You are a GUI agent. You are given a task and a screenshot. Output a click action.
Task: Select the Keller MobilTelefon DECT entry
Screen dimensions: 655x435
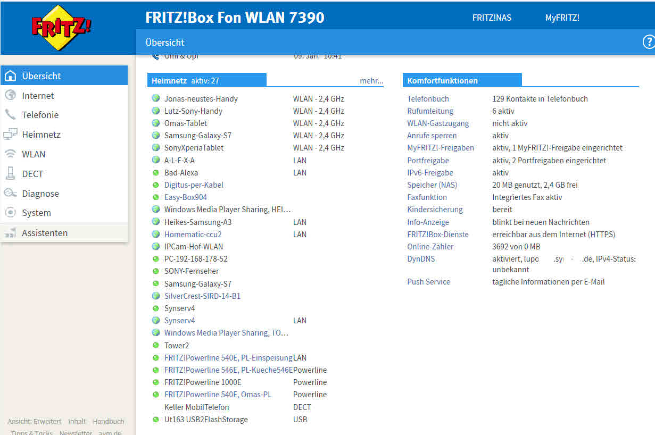click(x=264, y=407)
